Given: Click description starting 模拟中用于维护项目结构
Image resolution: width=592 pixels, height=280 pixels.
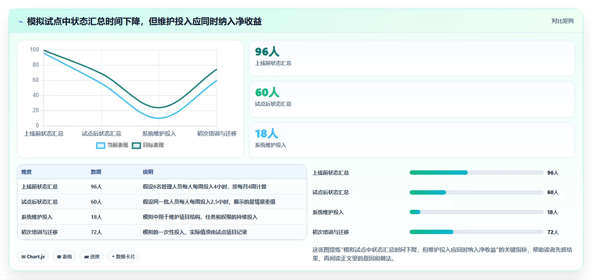Looking at the screenshot, I should 200,217.
